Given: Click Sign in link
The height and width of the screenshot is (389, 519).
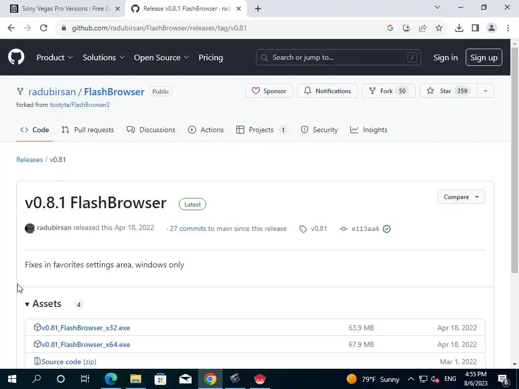Looking at the screenshot, I should pyautogui.click(x=446, y=58).
